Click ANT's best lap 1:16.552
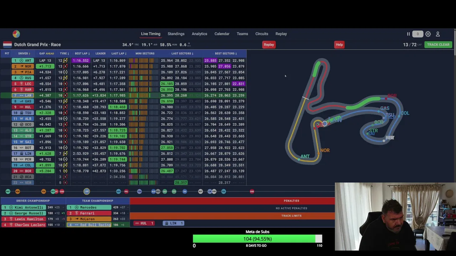 (x=81, y=60)
